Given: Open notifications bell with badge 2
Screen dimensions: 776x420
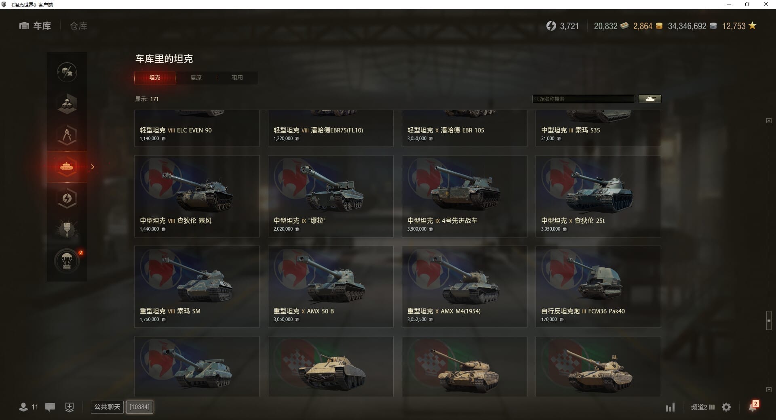Looking at the screenshot, I should (753, 406).
